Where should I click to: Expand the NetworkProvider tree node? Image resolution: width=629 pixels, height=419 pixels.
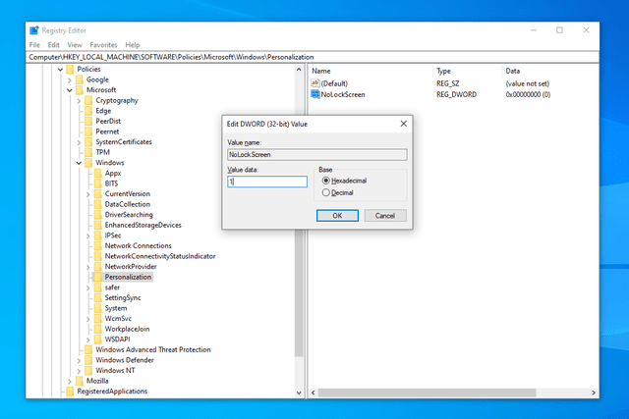pyautogui.click(x=88, y=267)
